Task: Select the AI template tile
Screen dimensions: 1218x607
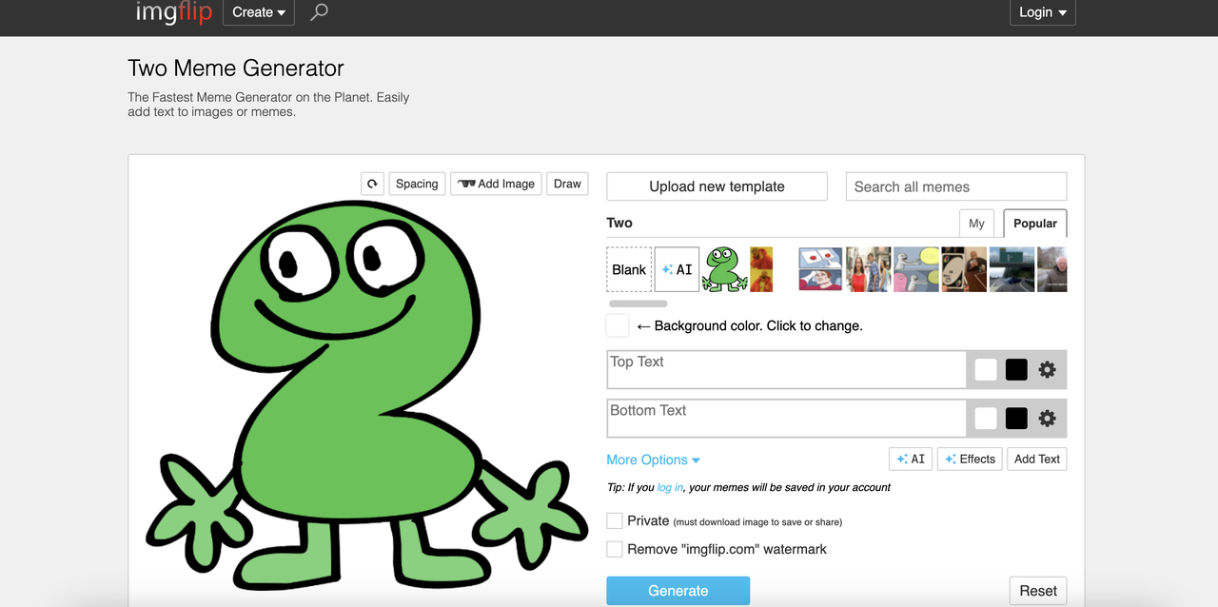Action: point(677,269)
